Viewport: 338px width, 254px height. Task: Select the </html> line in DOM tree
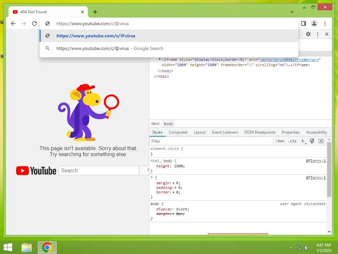161,76
